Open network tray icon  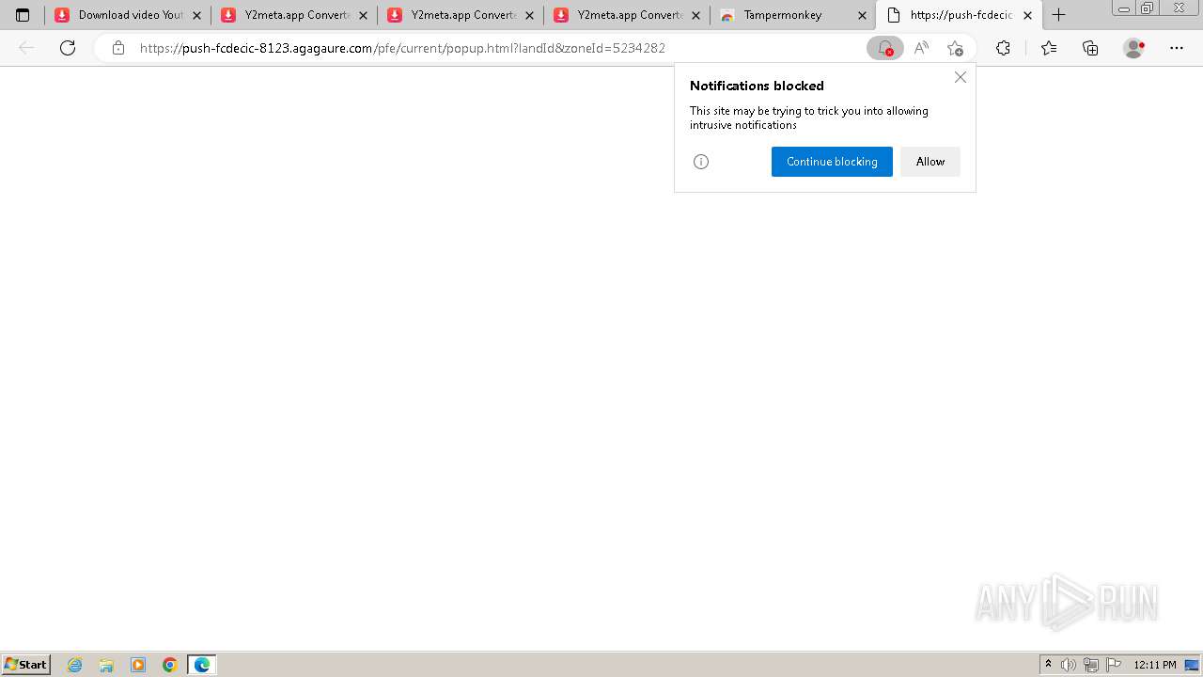[1091, 665]
